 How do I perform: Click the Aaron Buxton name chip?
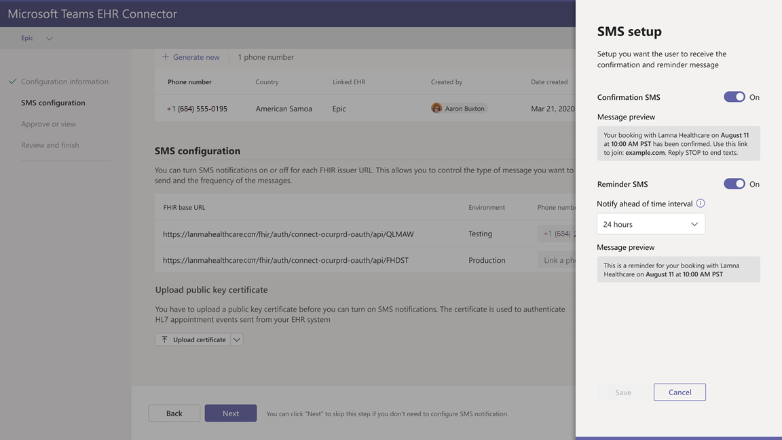pos(459,108)
